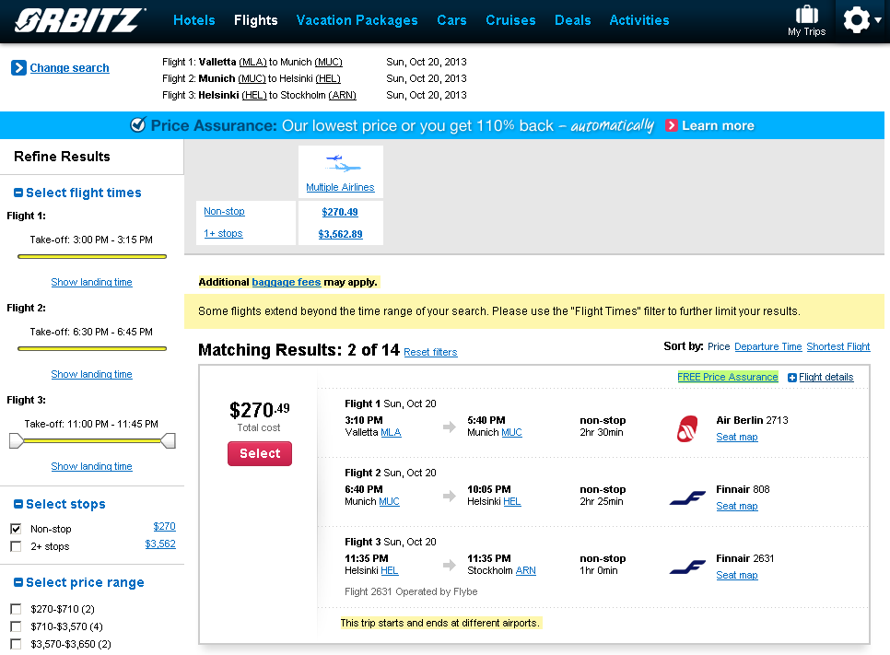Click the Change search arrow icon
This screenshot has height=655, width=890.
click(x=18, y=68)
